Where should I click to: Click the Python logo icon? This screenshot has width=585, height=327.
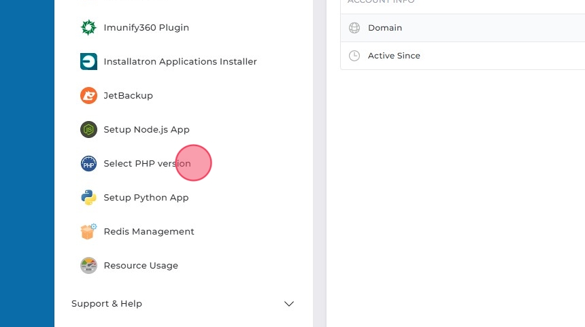(88, 198)
